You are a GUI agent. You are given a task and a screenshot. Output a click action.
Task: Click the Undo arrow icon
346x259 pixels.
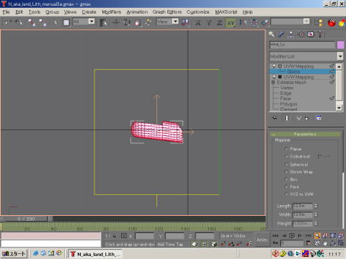[x=8, y=22]
